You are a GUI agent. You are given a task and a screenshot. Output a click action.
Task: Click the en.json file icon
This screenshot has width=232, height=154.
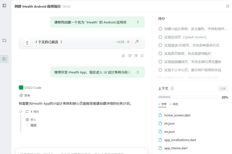160,132
